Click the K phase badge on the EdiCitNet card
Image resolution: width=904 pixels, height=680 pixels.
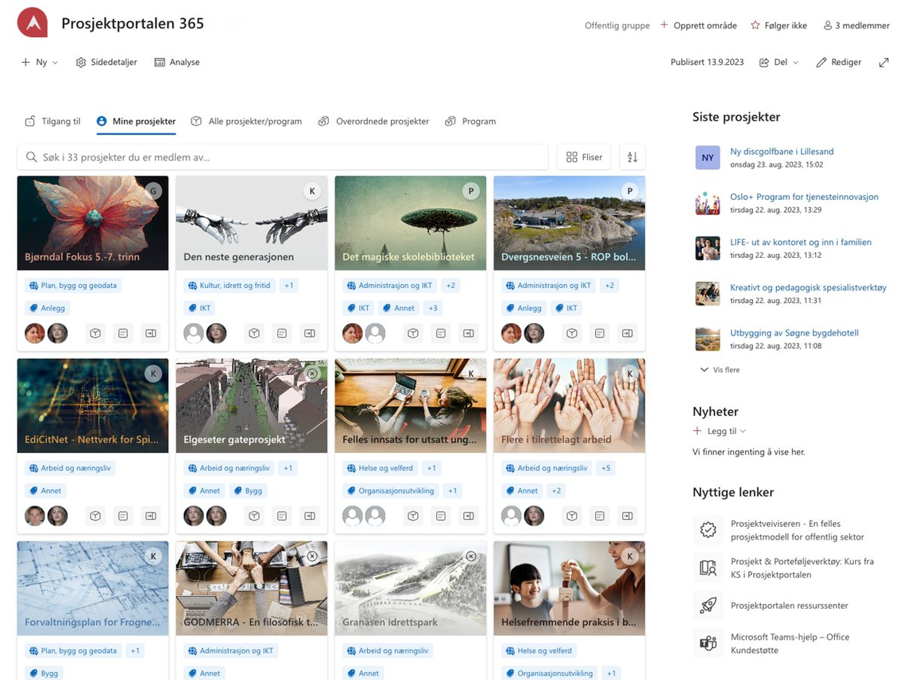(x=153, y=374)
